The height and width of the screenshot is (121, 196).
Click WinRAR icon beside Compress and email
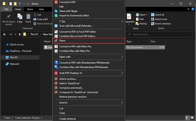[56, 88]
